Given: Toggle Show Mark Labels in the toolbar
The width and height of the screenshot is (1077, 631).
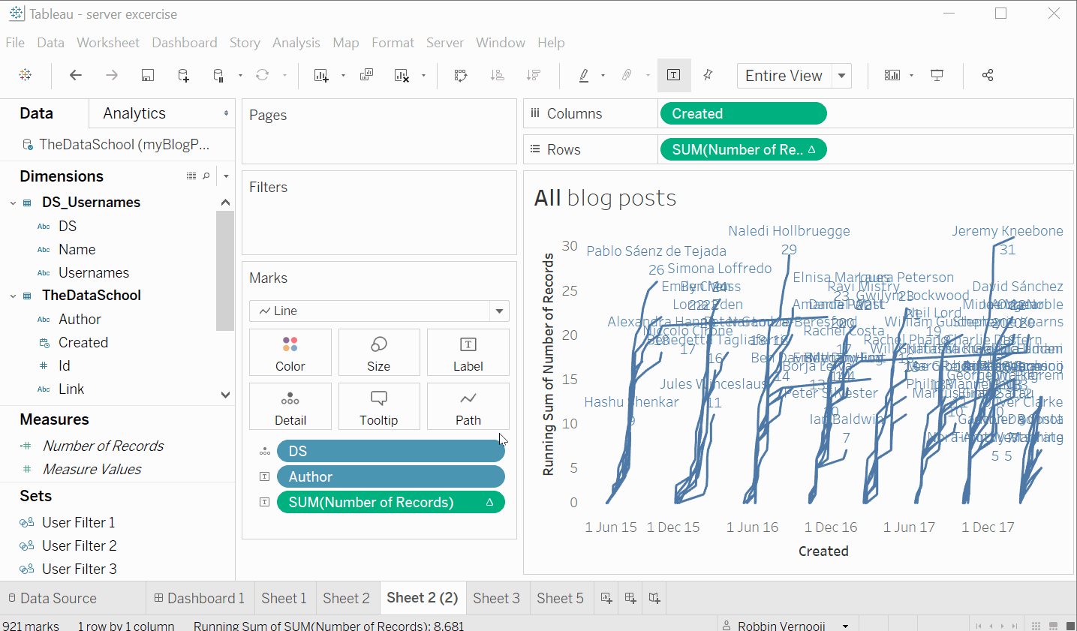Looking at the screenshot, I should point(673,75).
